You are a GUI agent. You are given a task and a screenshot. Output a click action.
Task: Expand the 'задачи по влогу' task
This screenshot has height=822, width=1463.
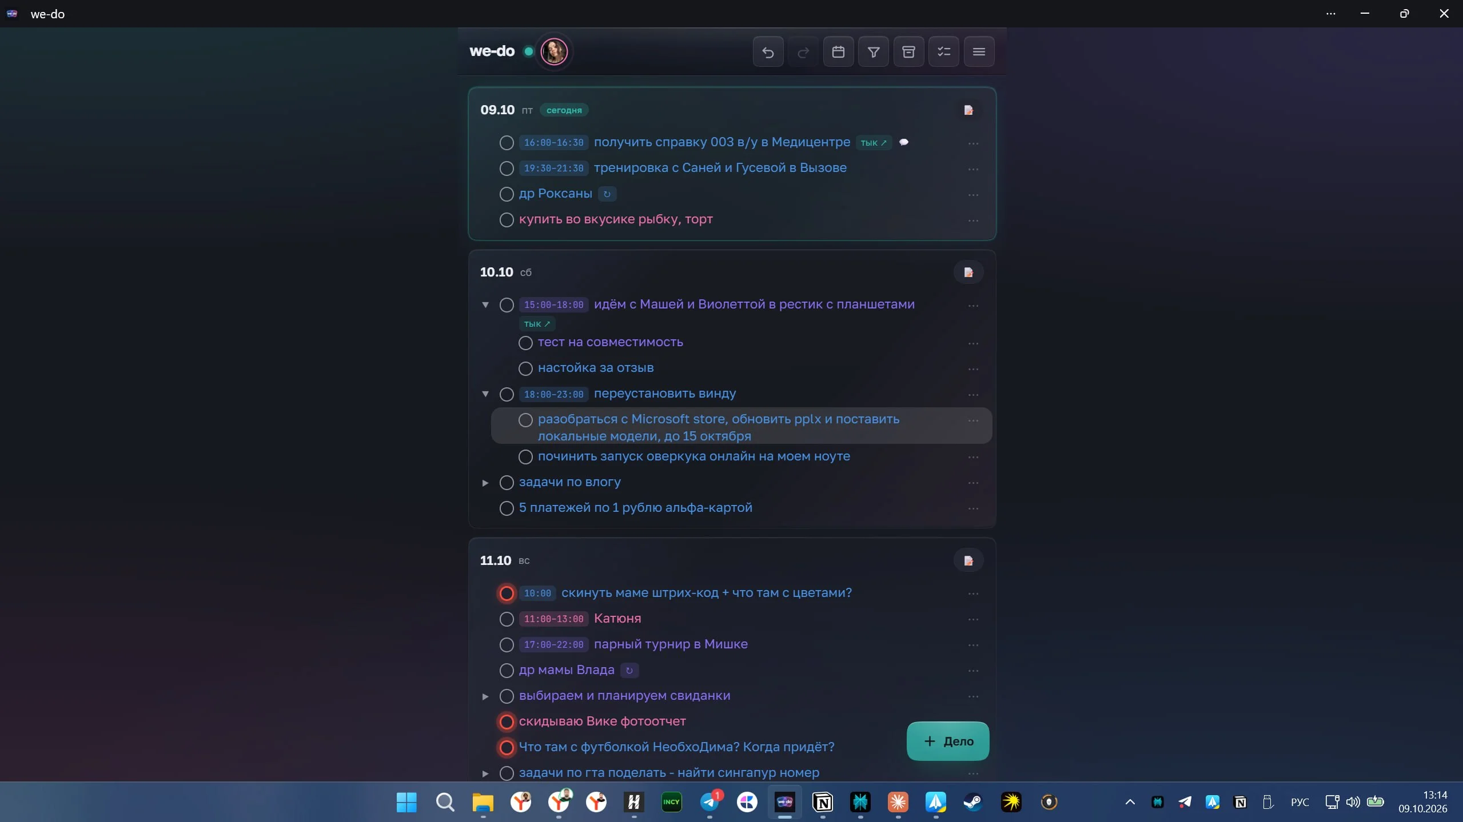(485, 483)
